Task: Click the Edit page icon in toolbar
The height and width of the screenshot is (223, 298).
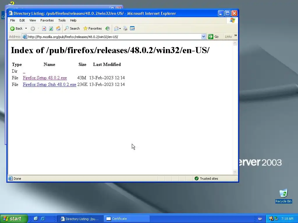Action: tap(132, 28)
